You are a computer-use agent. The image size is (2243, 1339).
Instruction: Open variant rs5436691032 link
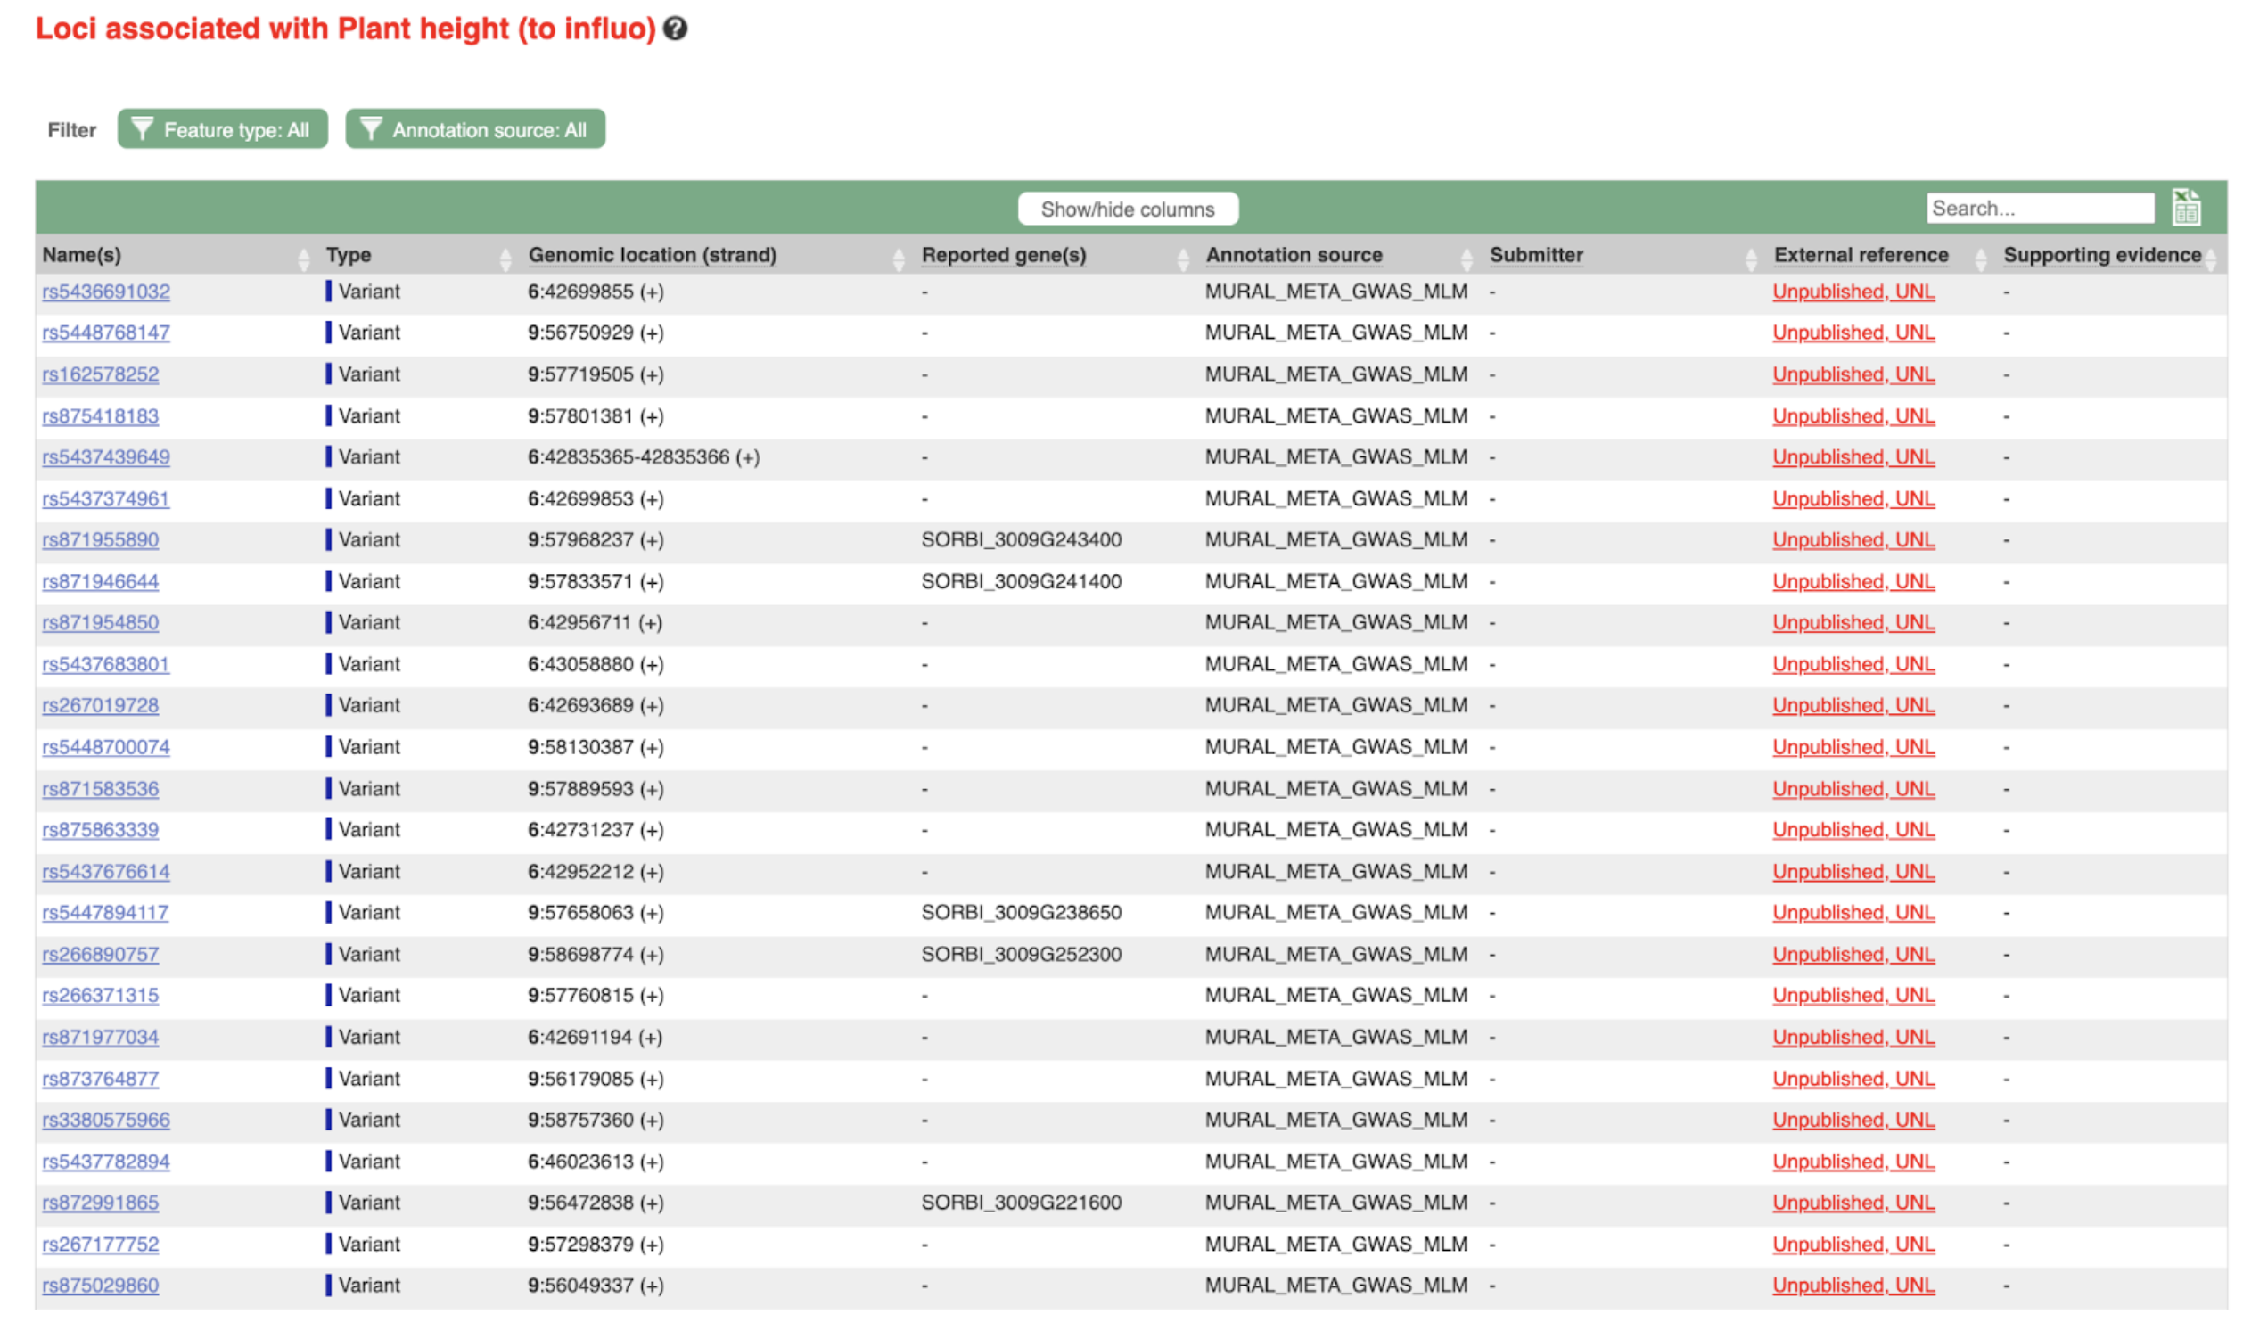pos(106,292)
